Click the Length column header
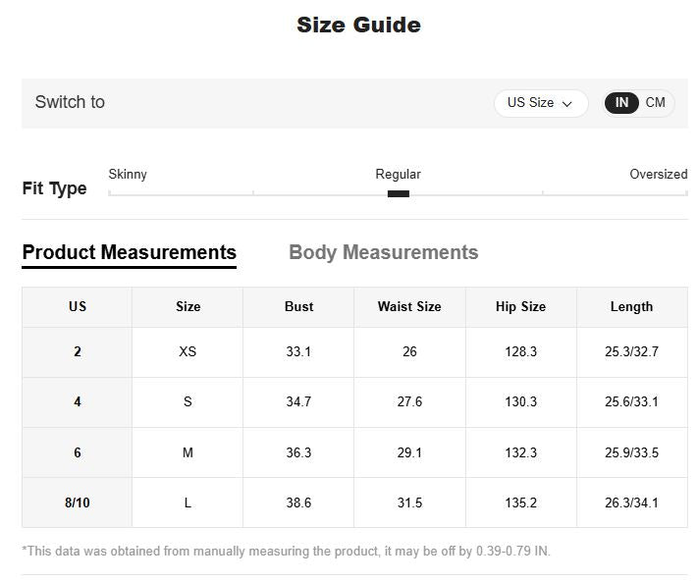Screen dimensions: 698x582 (x=631, y=306)
